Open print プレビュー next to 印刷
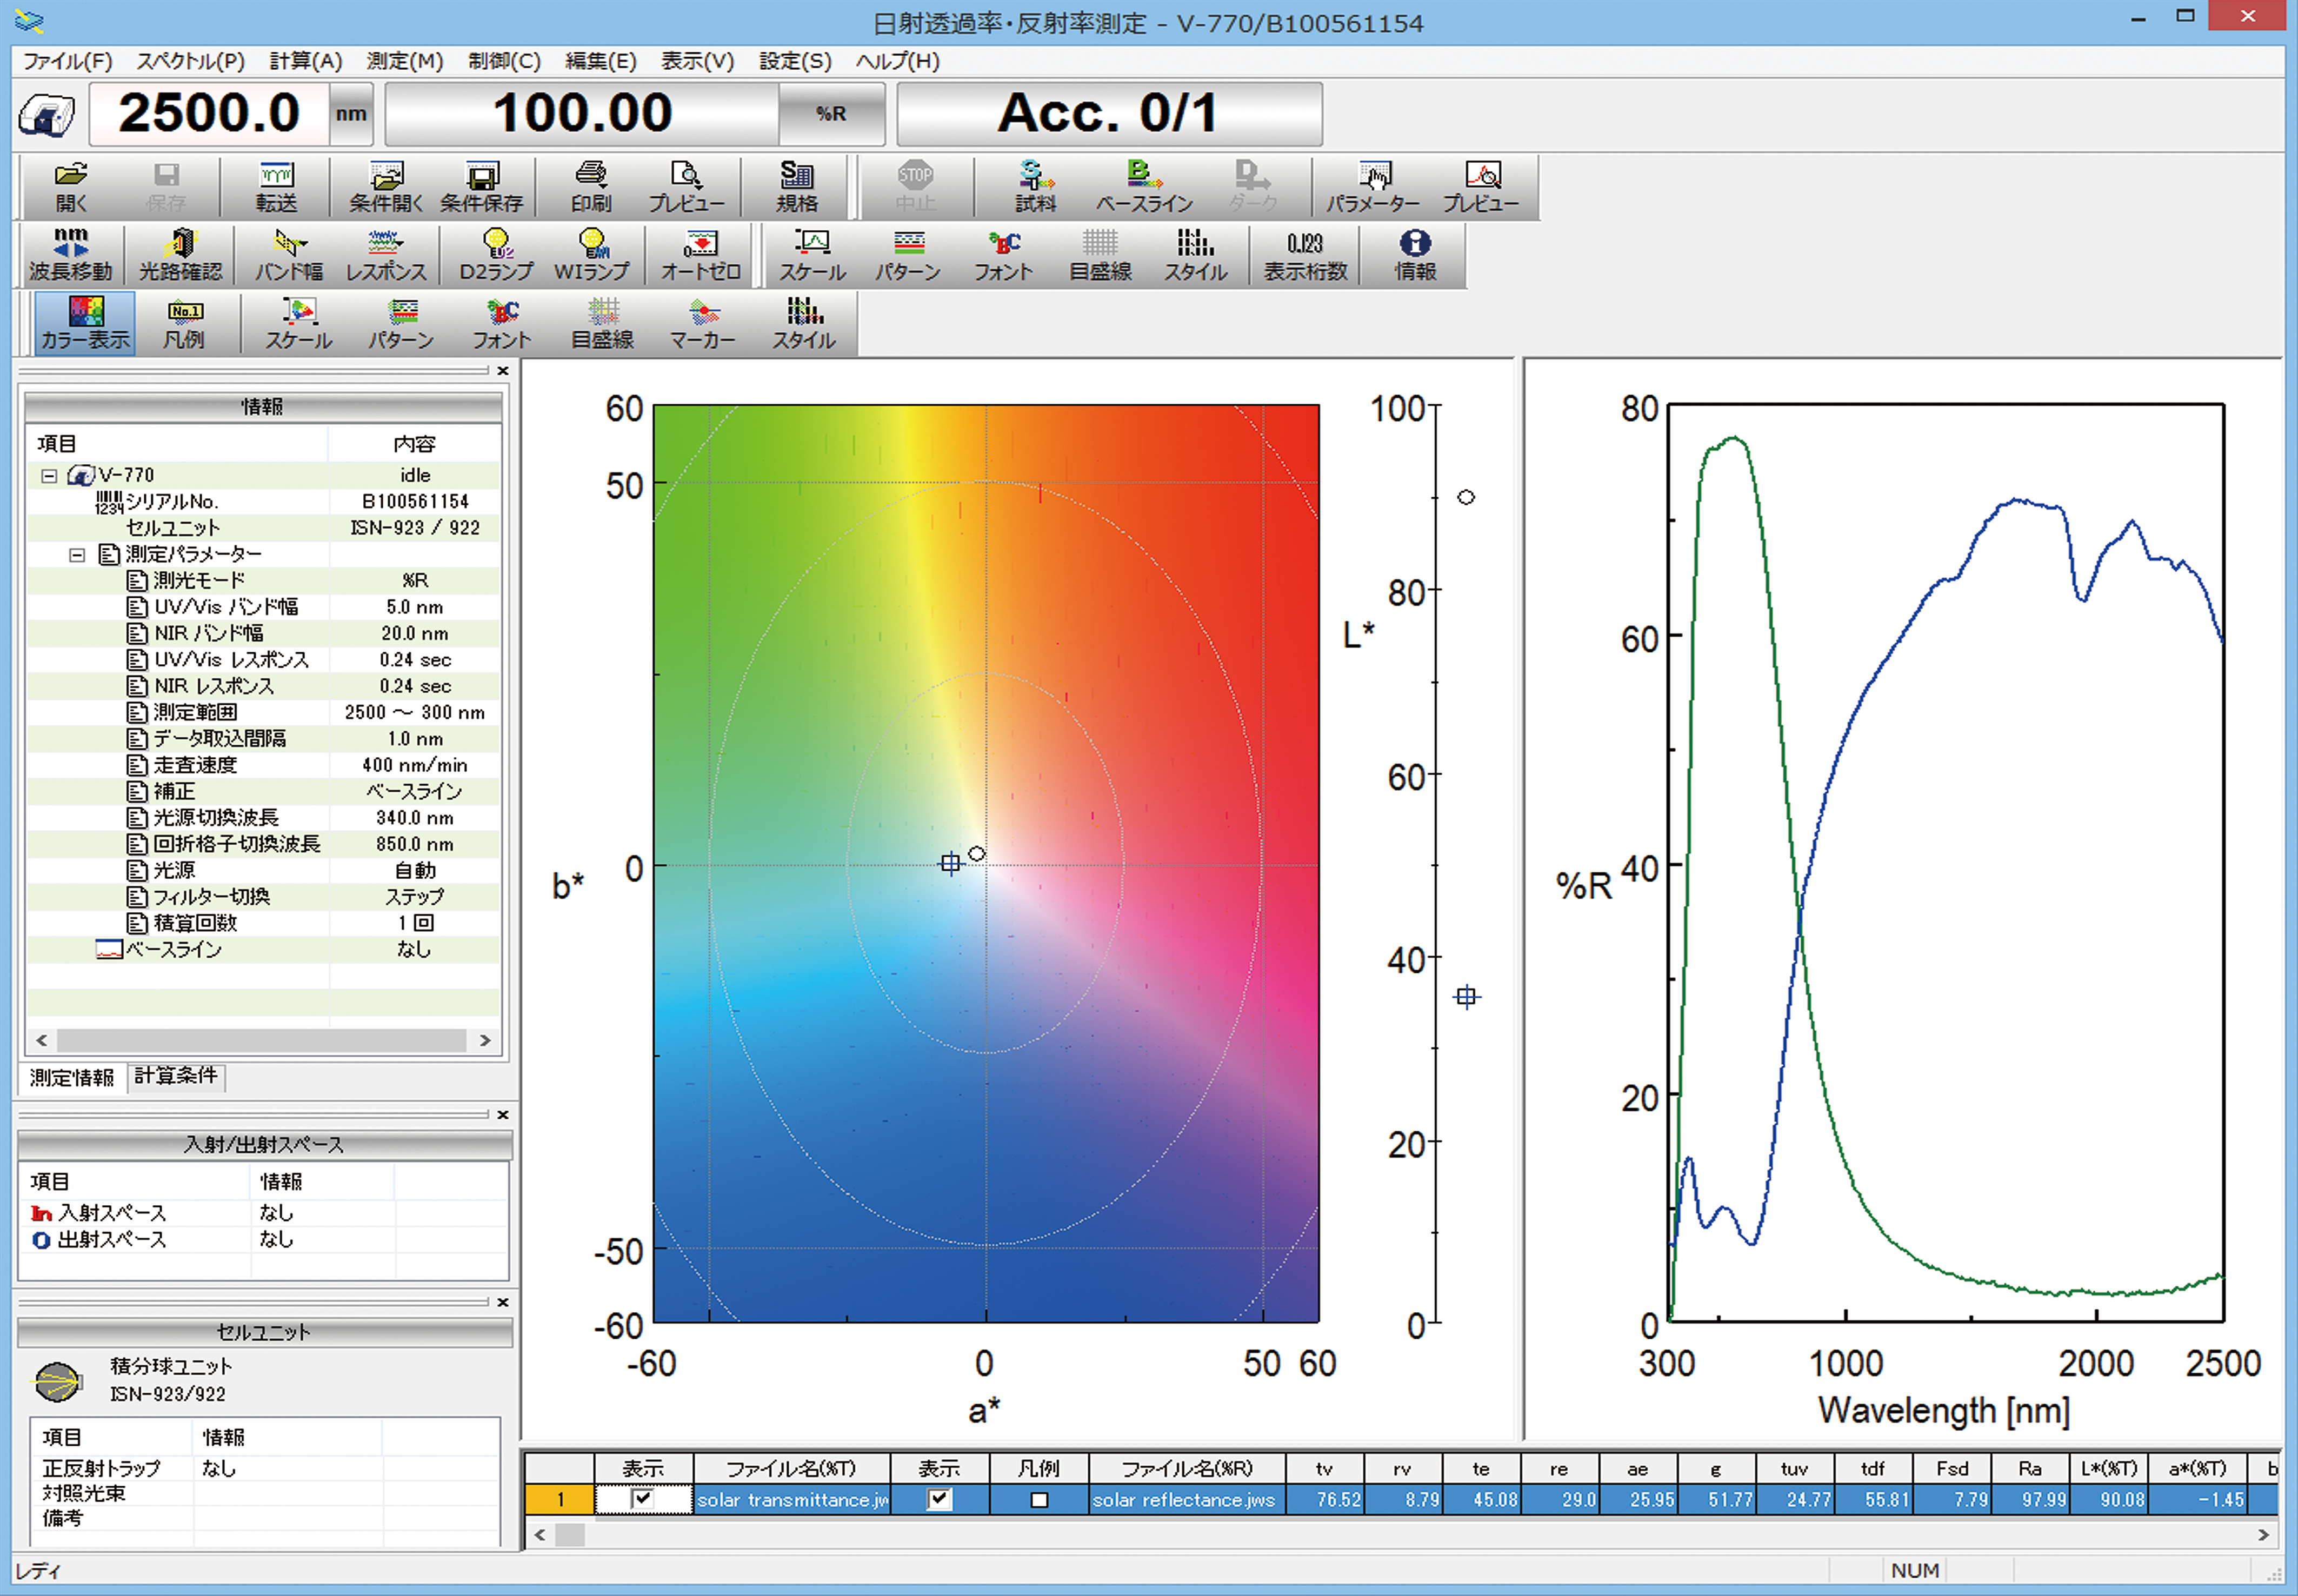The image size is (2298, 1596). 686,187
